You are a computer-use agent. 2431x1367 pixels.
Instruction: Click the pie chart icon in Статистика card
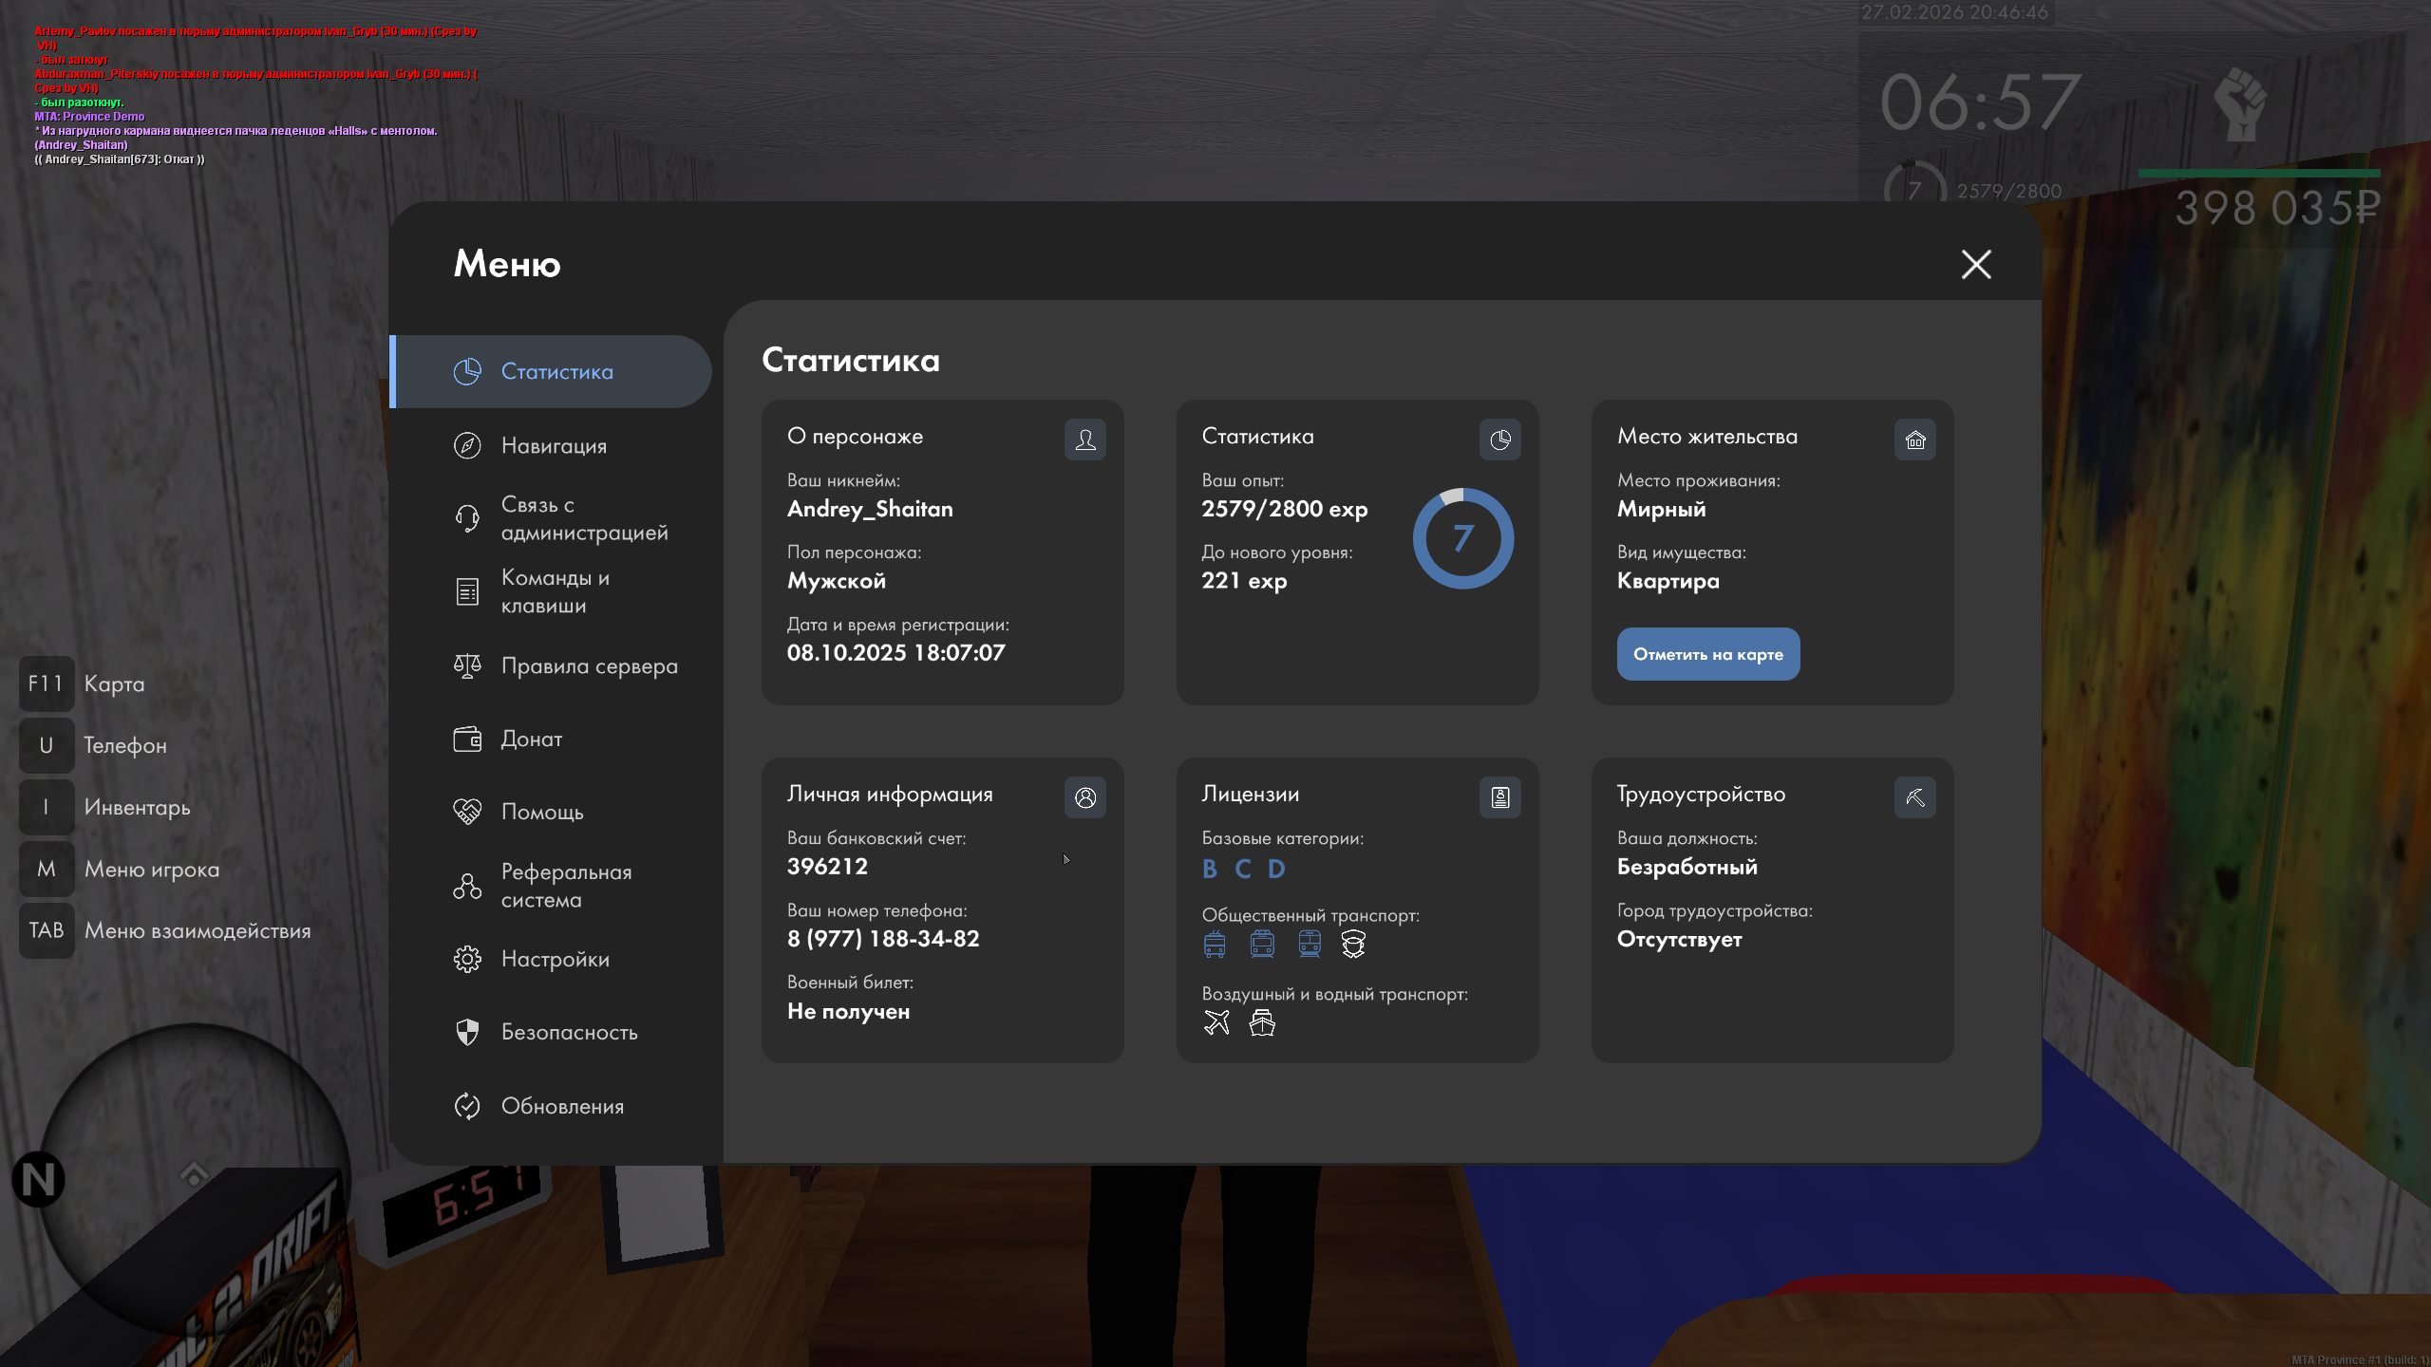(x=1499, y=440)
